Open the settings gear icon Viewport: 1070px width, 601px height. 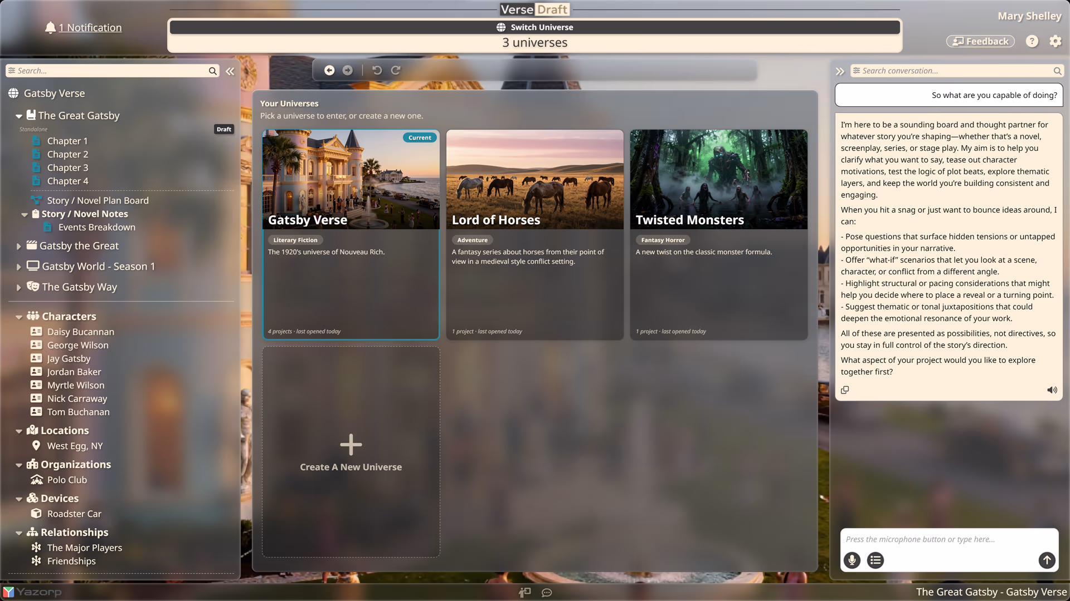1056,41
